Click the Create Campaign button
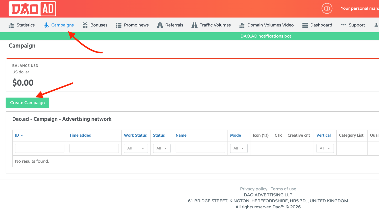379x222 pixels. coord(28,103)
